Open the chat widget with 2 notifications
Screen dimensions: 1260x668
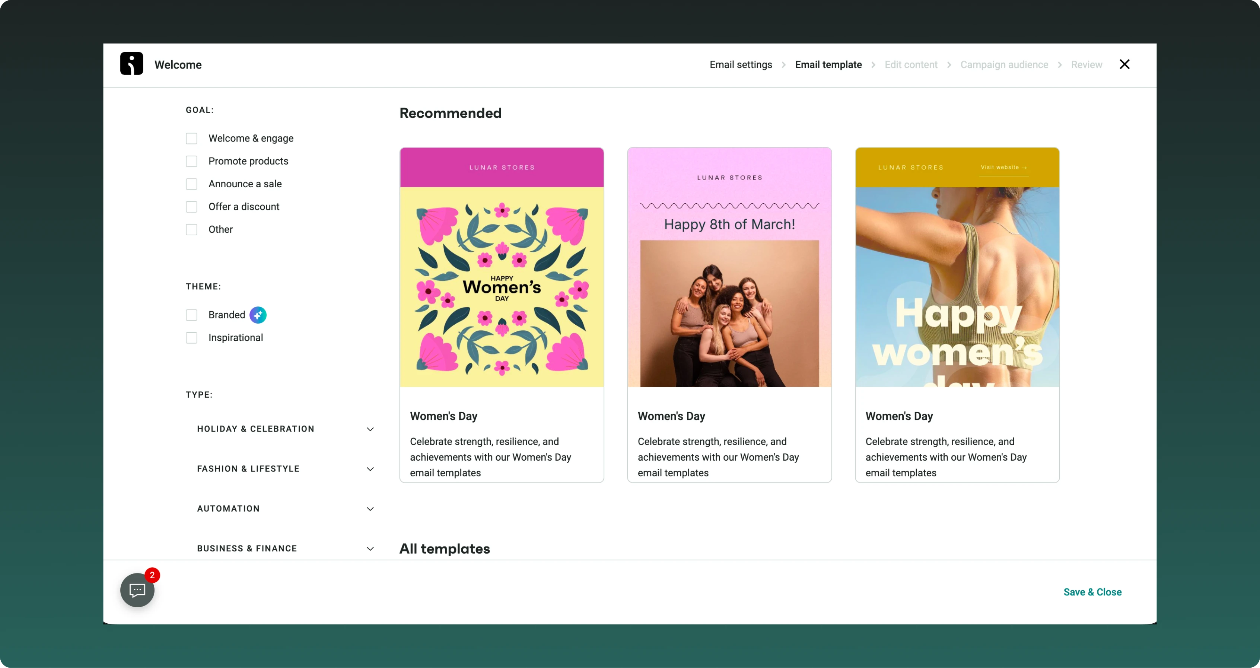coord(137,590)
